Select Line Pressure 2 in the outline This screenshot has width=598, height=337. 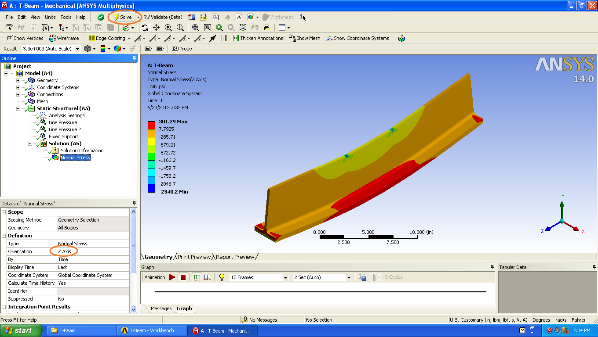pos(65,129)
